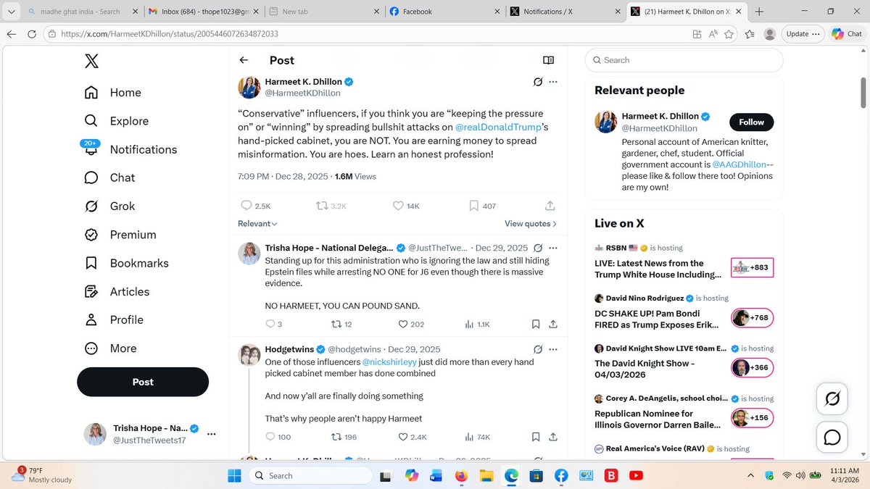
Task: Bookmark Trisha Hope's reply
Action: click(536, 324)
